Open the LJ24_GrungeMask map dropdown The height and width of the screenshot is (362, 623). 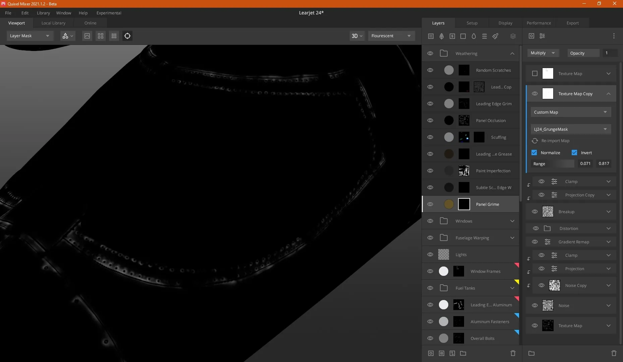pyautogui.click(x=571, y=129)
